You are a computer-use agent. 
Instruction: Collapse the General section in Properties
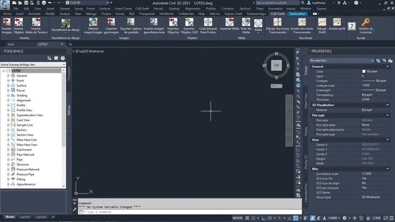coord(388,67)
